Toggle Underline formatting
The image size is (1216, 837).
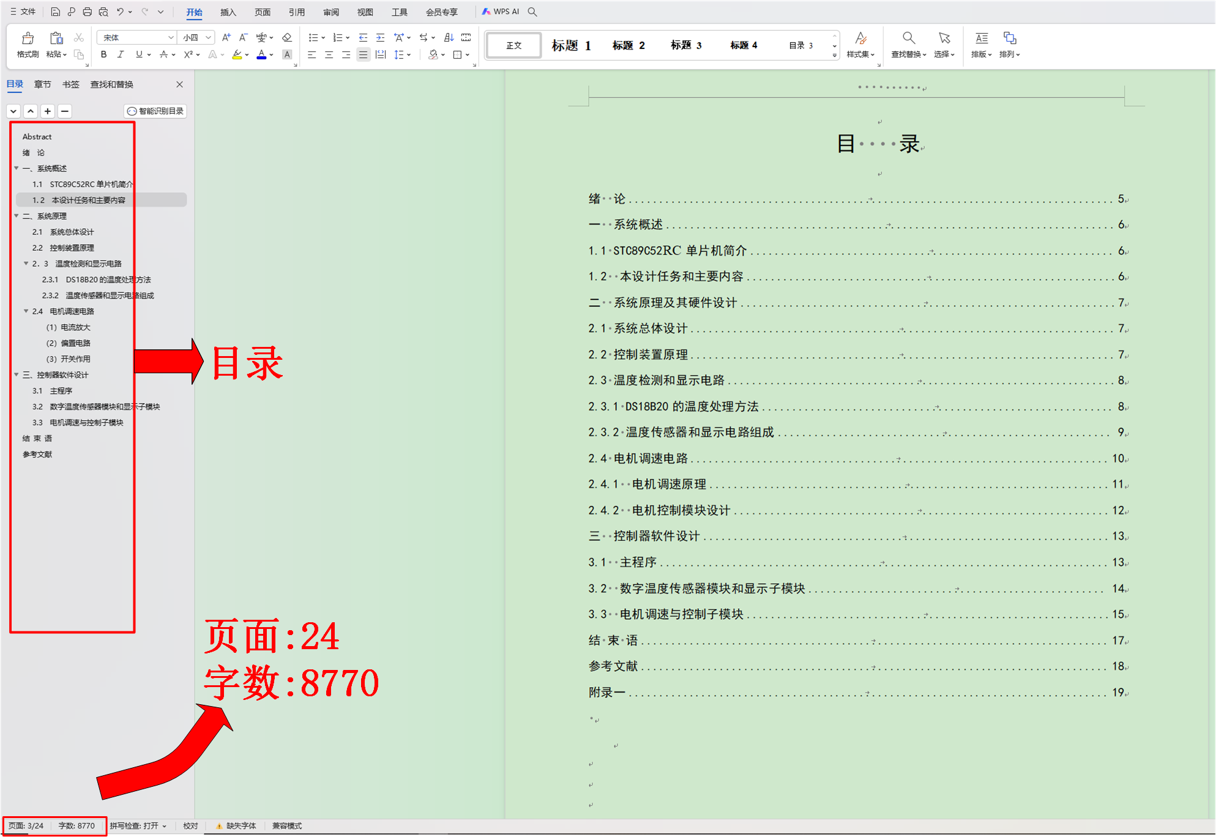pyautogui.click(x=139, y=54)
